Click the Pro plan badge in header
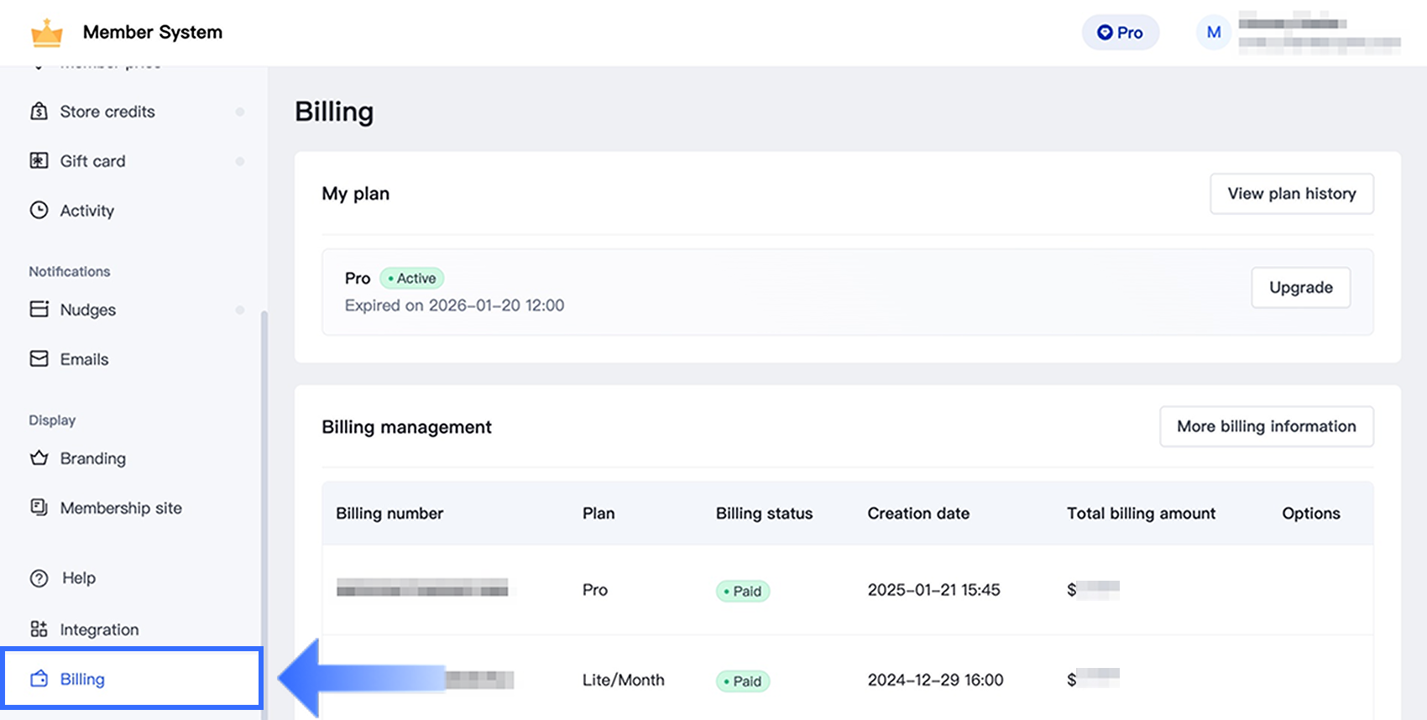The width and height of the screenshot is (1427, 720). point(1120,33)
